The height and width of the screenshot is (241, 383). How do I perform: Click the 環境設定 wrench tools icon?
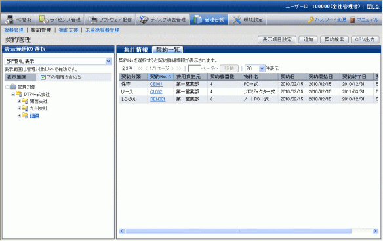pyautogui.click(x=237, y=20)
